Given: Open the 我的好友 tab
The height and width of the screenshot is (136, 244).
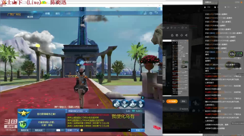Looking at the screenshot, I should point(25,130).
